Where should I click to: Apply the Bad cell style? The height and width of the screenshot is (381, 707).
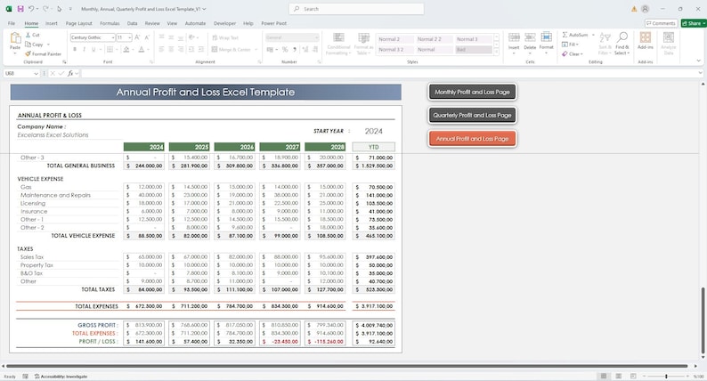474,50
